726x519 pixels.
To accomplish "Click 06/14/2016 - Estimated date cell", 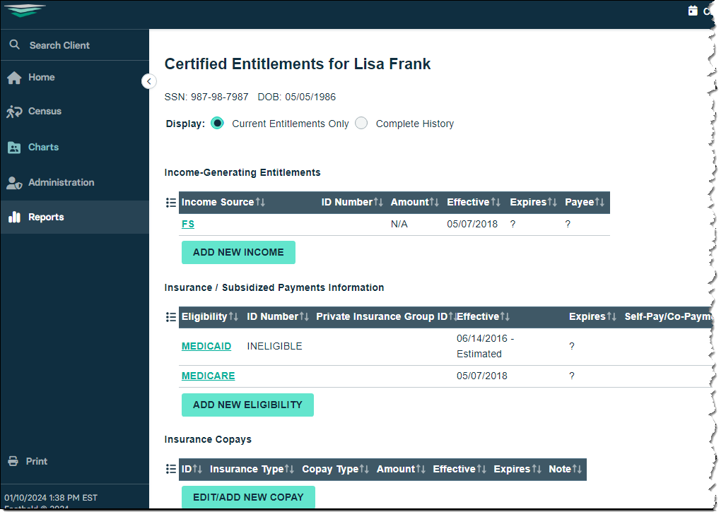I will [x=485, y=347].
